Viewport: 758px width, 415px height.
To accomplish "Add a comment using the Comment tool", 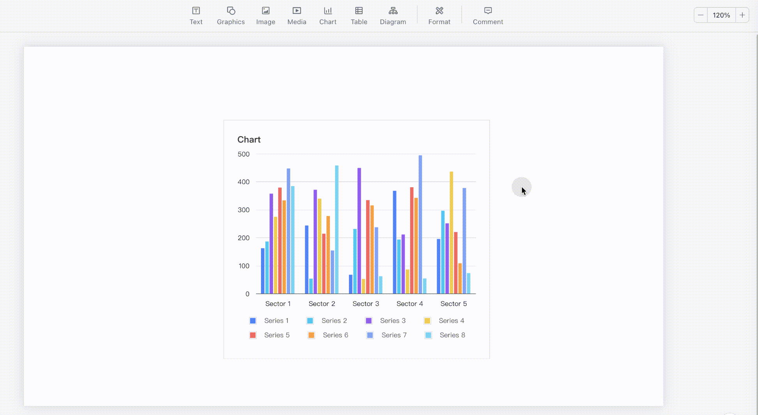I will pyautogui.click(x=488, y=16).
